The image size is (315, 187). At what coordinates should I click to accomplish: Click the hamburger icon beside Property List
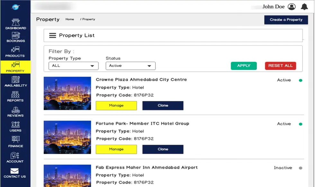[53, 36]
